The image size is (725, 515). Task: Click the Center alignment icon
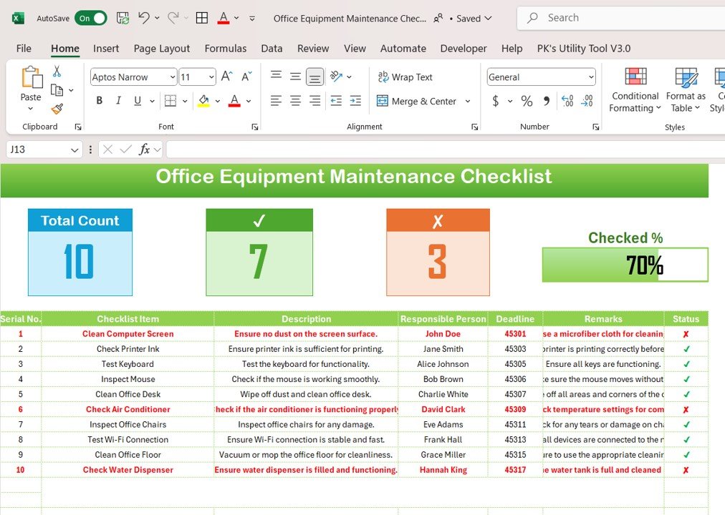[295, 101]
